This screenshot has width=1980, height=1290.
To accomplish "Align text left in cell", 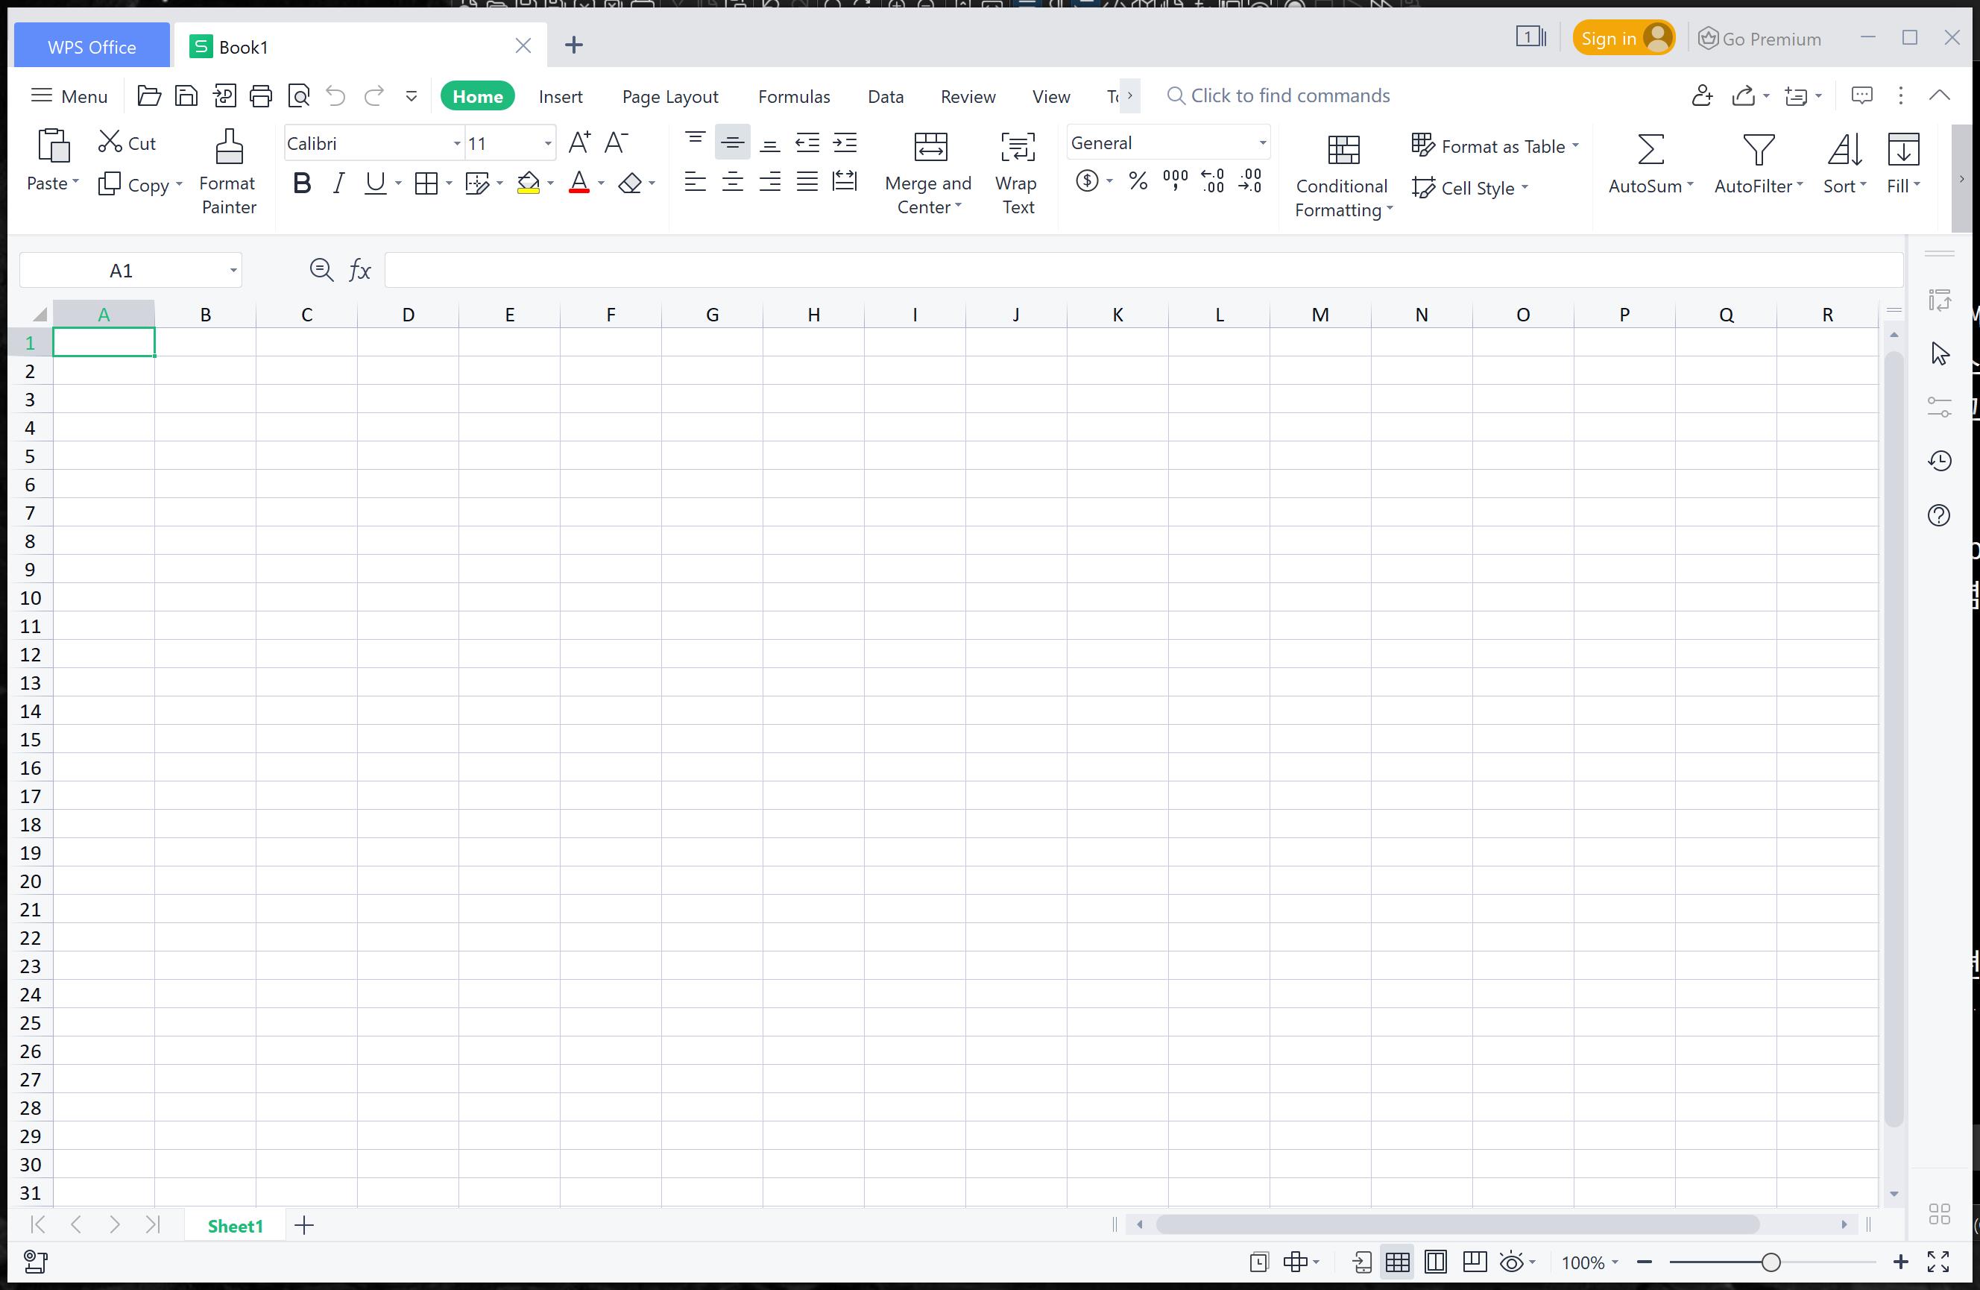I will [x=696, y=181].
